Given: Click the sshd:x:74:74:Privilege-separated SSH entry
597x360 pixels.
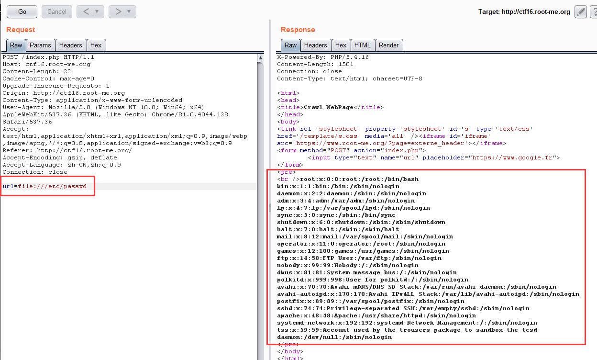Looking at the screenshot, I should click(403, 308).
